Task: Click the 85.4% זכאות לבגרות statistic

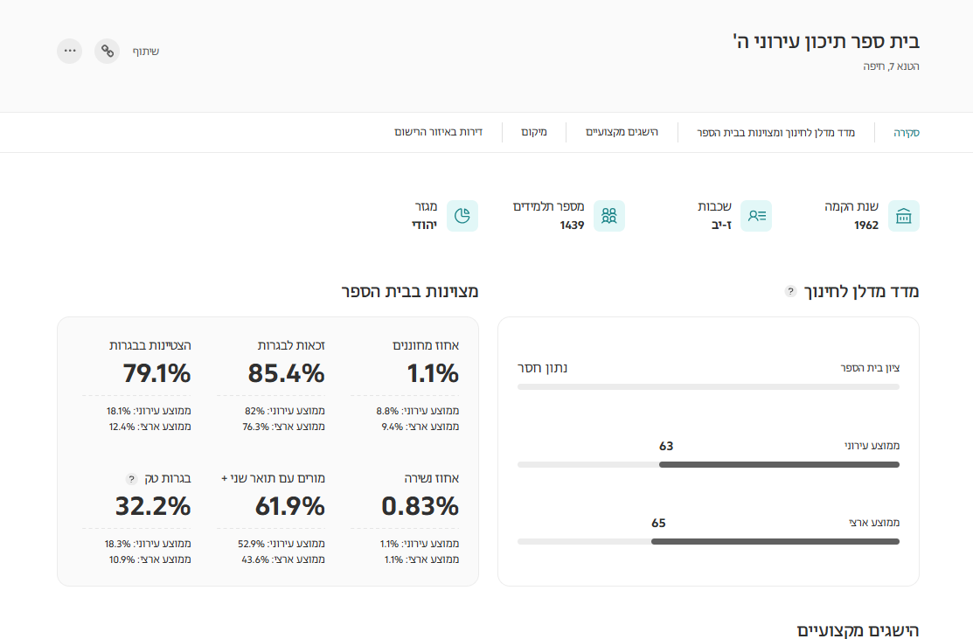Action: [286, 373]
